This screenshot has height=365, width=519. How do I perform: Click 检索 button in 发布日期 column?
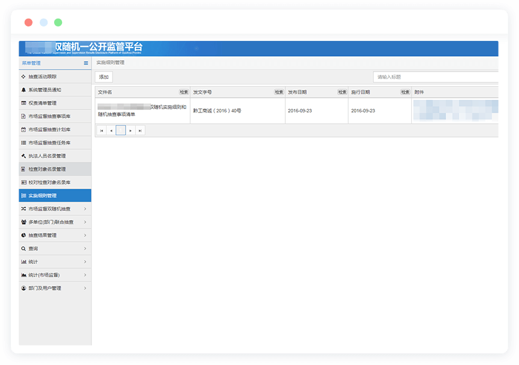[342, 92]
